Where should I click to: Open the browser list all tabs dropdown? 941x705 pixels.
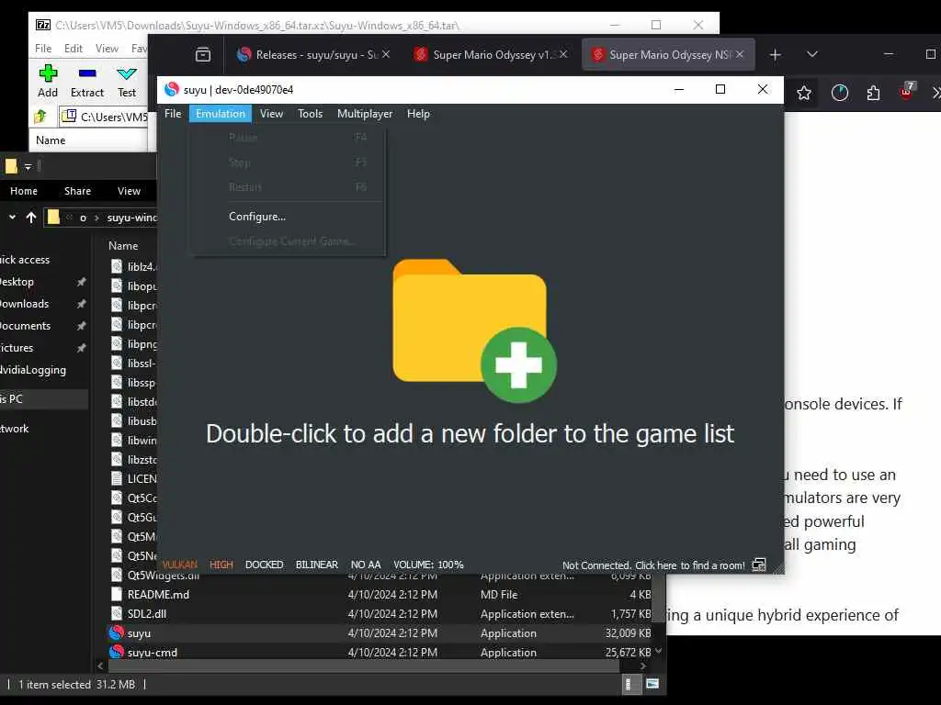812,54
